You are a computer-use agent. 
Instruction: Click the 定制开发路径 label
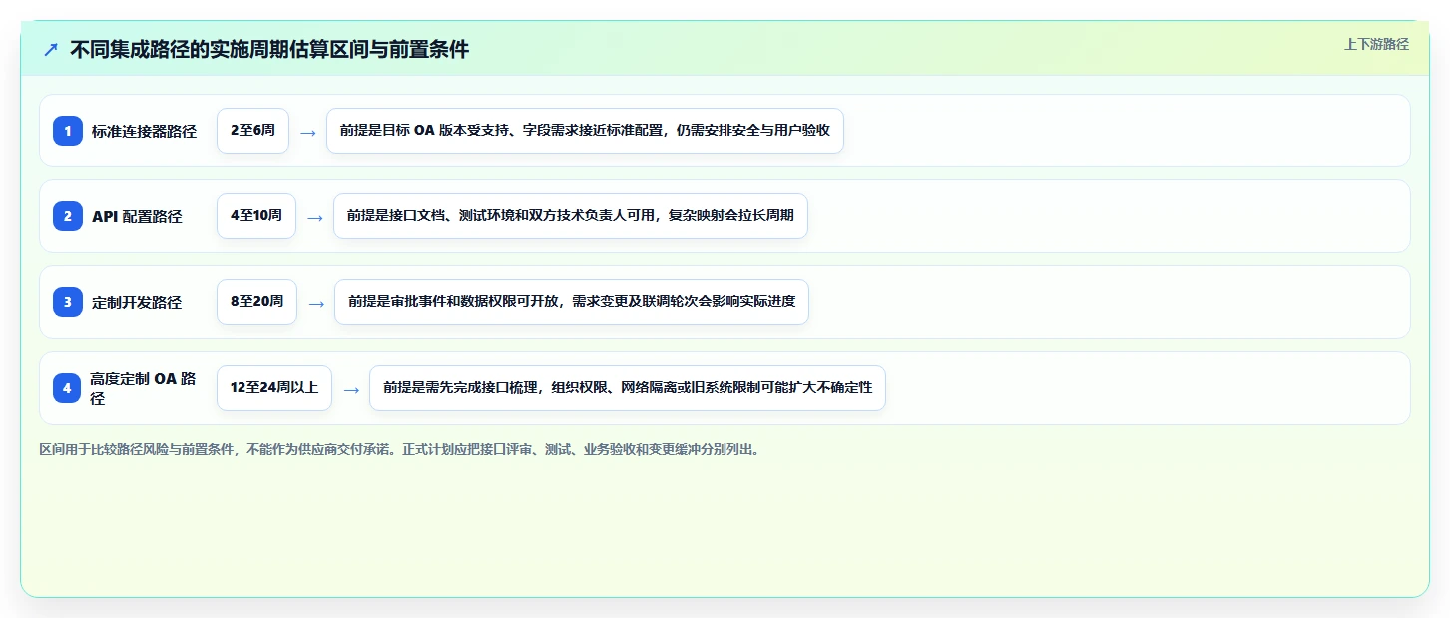point(137,302)
